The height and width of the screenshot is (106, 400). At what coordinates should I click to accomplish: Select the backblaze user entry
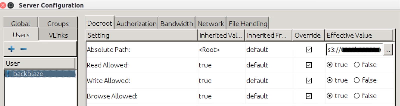coord(40,74)
